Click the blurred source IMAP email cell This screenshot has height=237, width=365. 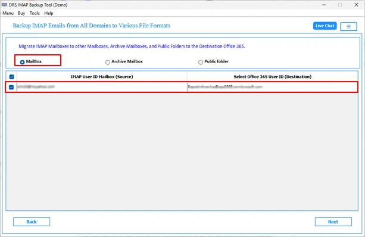point(101,87)
